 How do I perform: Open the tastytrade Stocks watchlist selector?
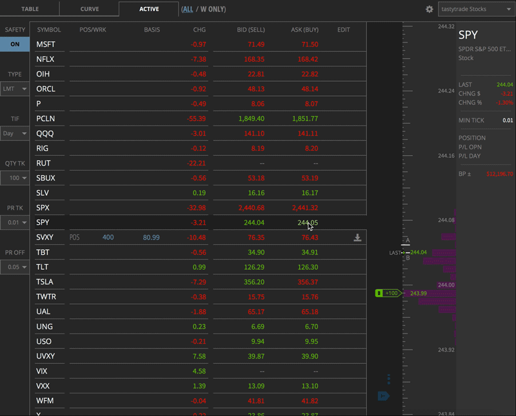475,9
